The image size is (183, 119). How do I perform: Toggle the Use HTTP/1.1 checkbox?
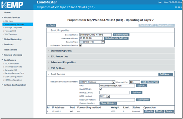[x=100, y=89]
